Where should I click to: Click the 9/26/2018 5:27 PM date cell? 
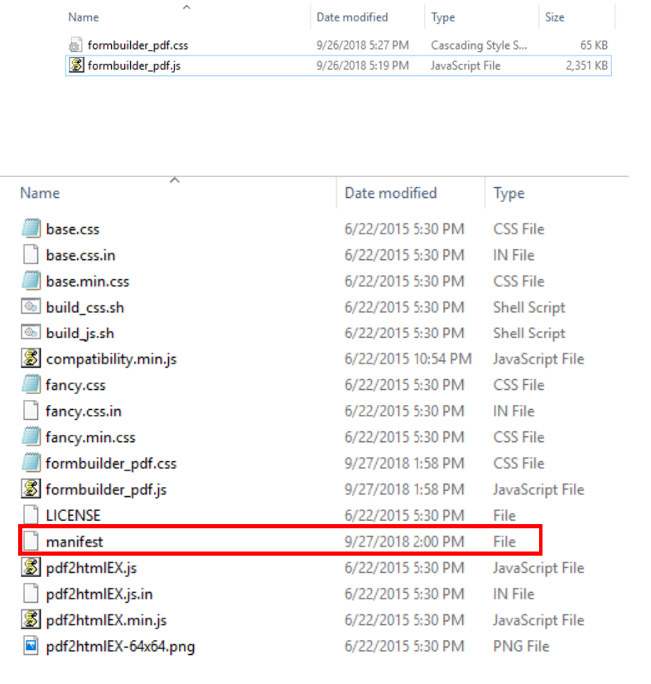pos(363,45)
